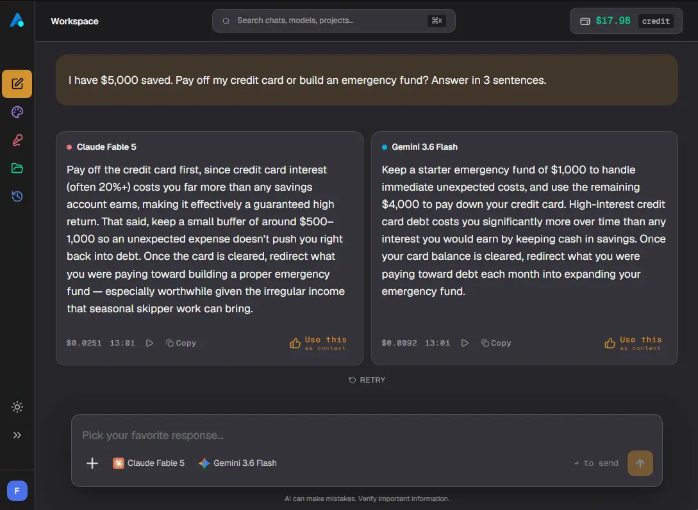698x510 pixels.
Task: Send message with the arrow button
Action: 640,463
